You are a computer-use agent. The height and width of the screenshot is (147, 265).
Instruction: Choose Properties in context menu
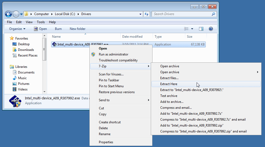121,142
